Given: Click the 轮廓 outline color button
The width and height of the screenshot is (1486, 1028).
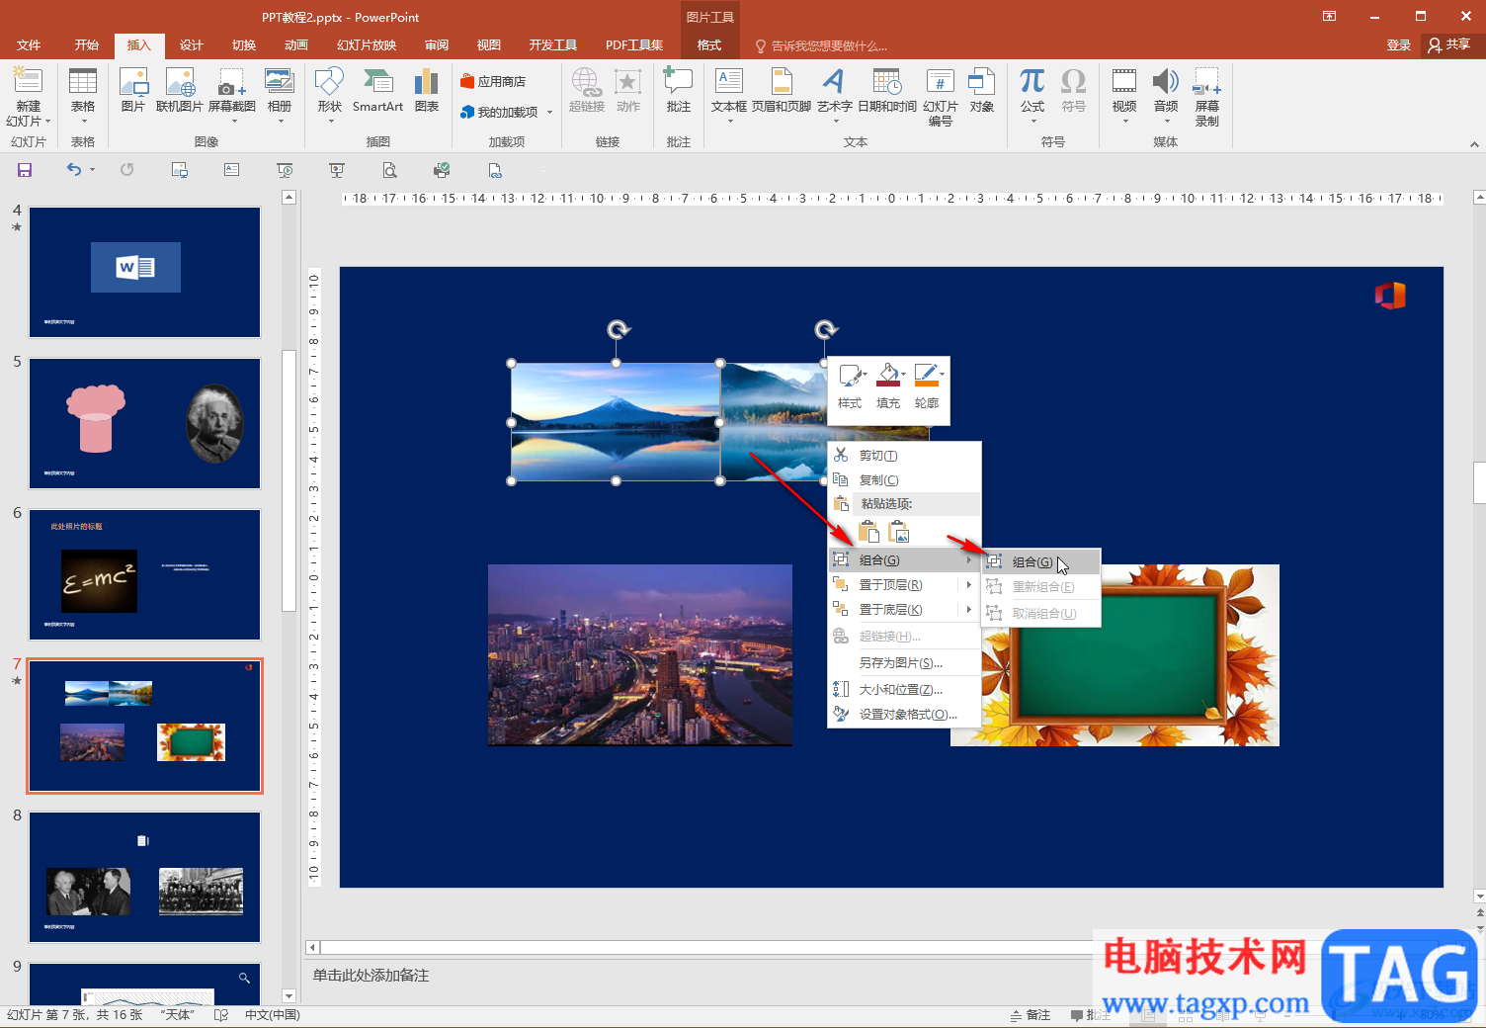Looking at the screenshot, I should [x=927, y=386].
